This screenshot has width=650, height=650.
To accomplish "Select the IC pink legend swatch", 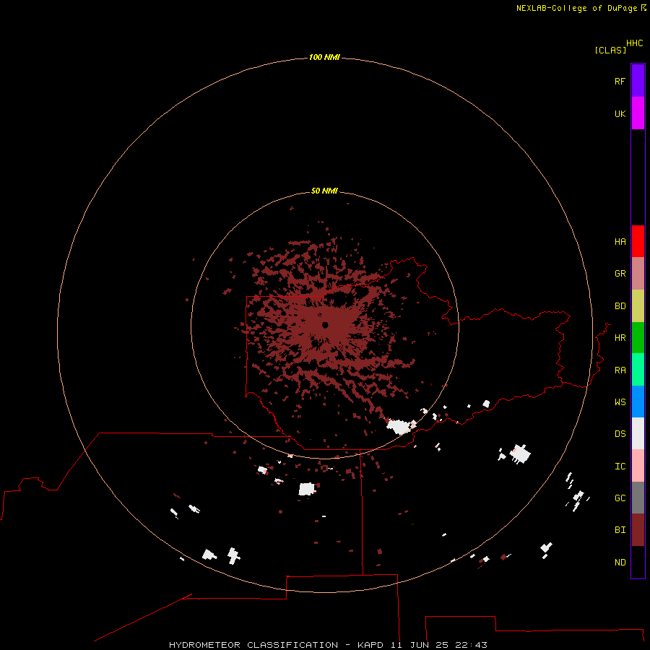I will click(x=638, y=466).
